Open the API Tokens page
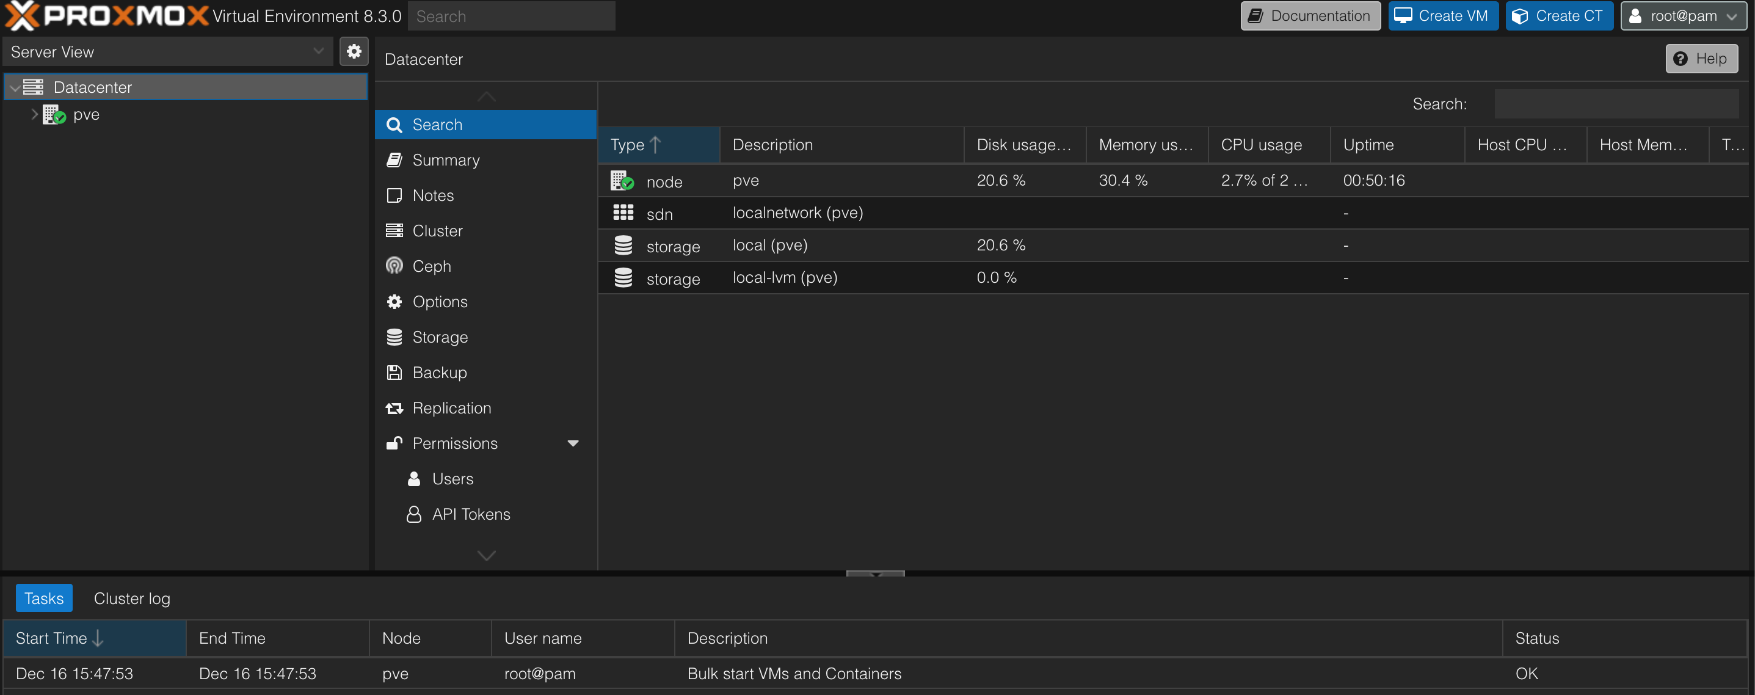This screenshot has height=695, width=1755. (x=471, y=514)
